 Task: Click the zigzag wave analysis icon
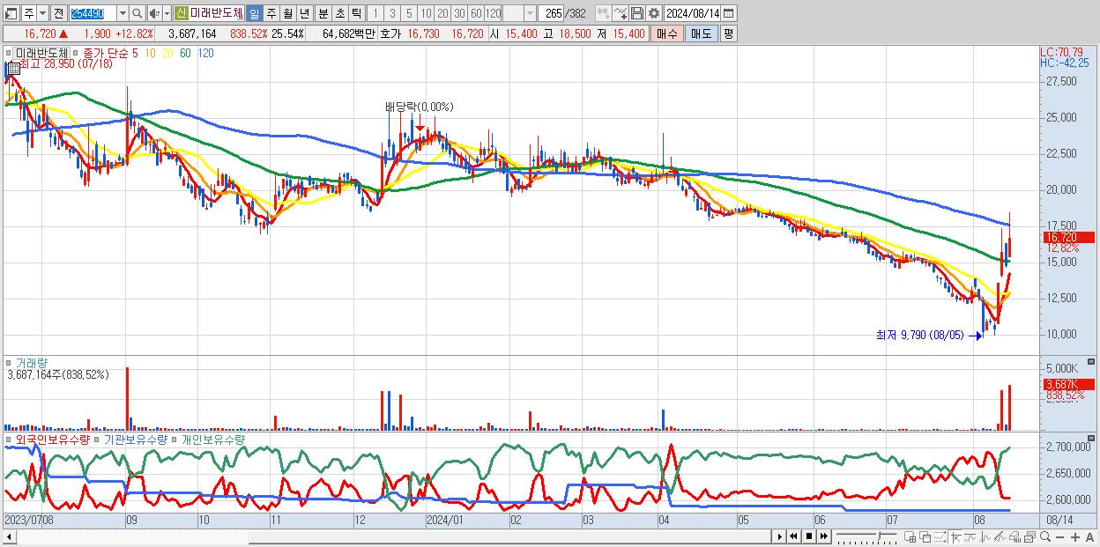pyautogui.click(x=985, y=537)
